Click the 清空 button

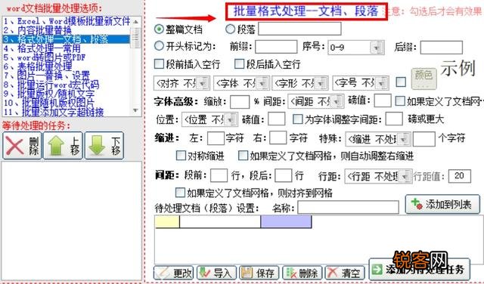tap(345, 273)
